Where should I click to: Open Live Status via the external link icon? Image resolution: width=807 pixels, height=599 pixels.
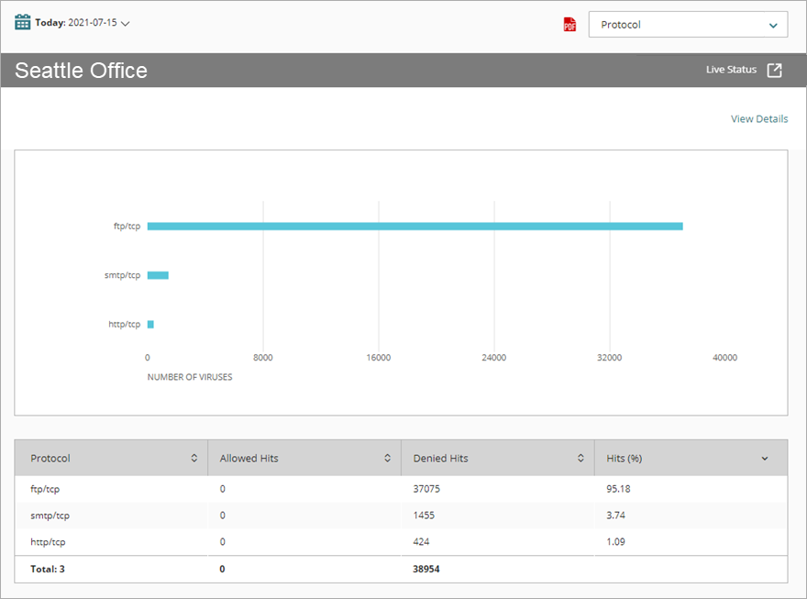point(775,69)
